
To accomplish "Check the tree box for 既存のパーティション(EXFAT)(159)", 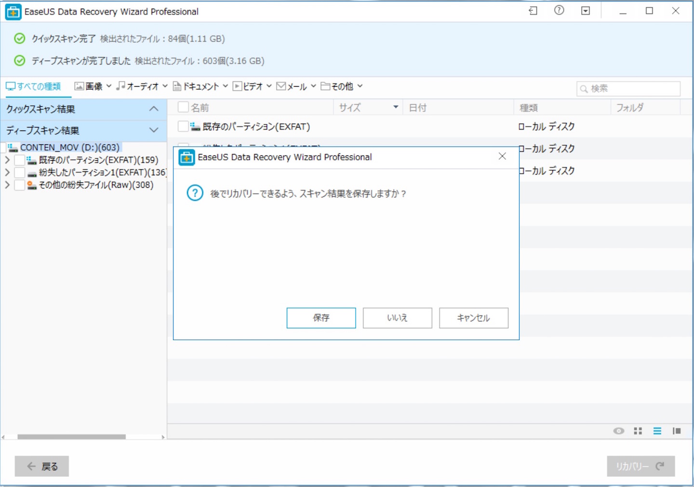I will coord(20,160).
